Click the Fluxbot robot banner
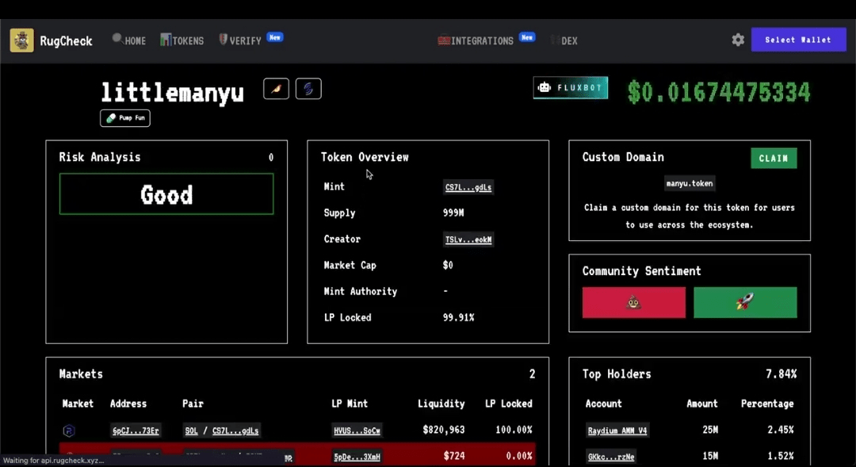The width and height of the screenshot is (856, 467). [x=570, y=88]
